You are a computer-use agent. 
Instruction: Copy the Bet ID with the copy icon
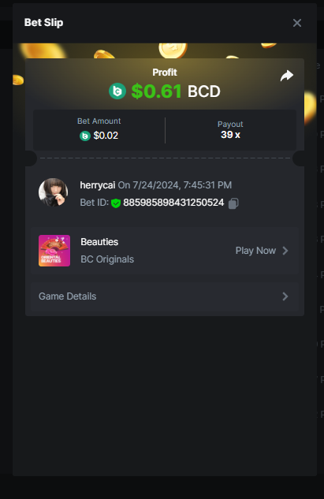(x=233, y=203)
